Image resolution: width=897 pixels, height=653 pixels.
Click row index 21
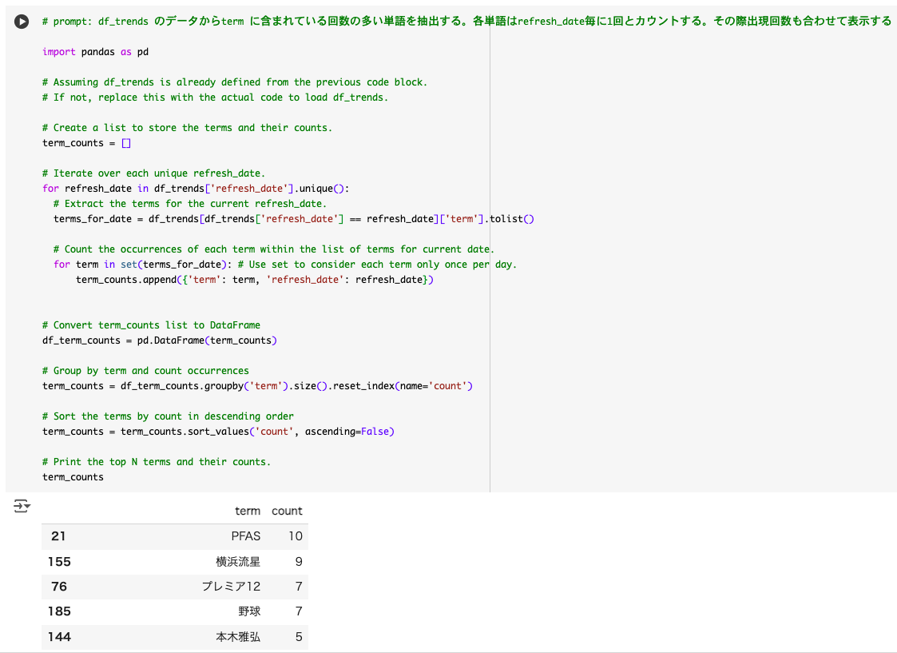coord(58,536)
